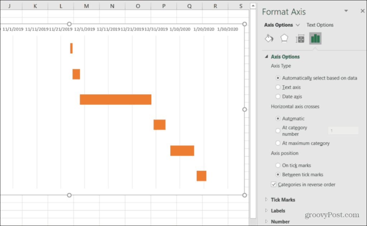Click the 1/30/2020 axis label

[228, 29]
